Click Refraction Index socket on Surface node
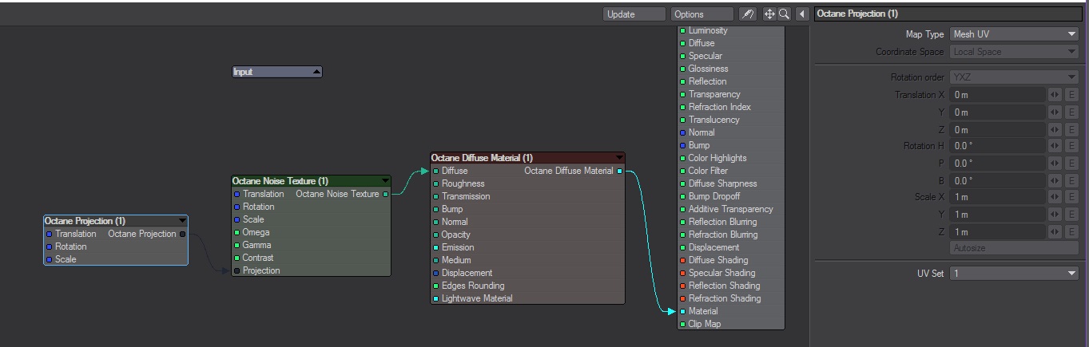Viewport: 1089px width, 347px height. [x=682, y=107]
